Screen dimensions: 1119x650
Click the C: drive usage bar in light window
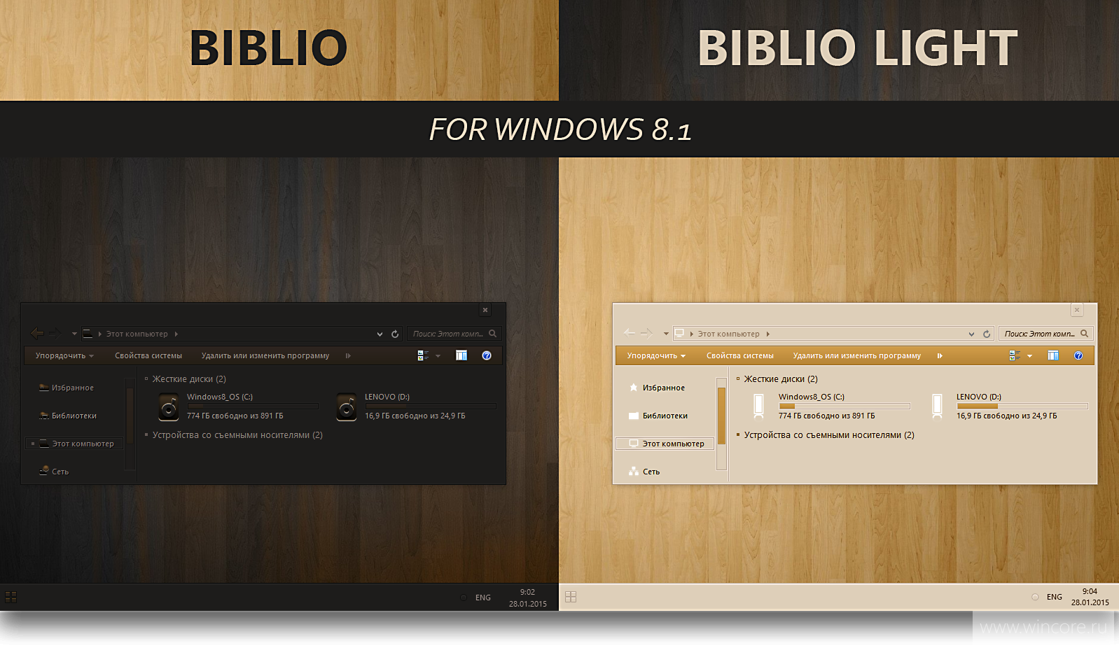point(845,406)
